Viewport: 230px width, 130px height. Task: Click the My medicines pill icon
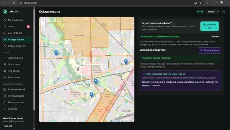tap(5, 20)
